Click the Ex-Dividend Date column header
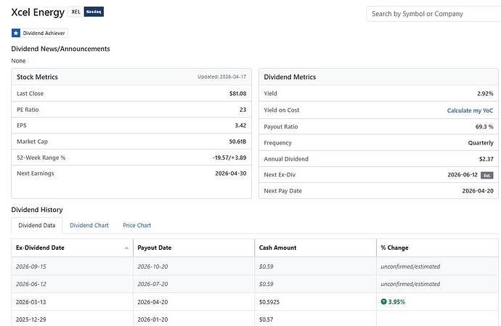 (72, 248)
